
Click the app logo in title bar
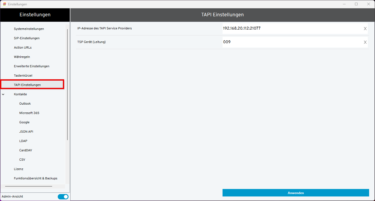(4, 4)
